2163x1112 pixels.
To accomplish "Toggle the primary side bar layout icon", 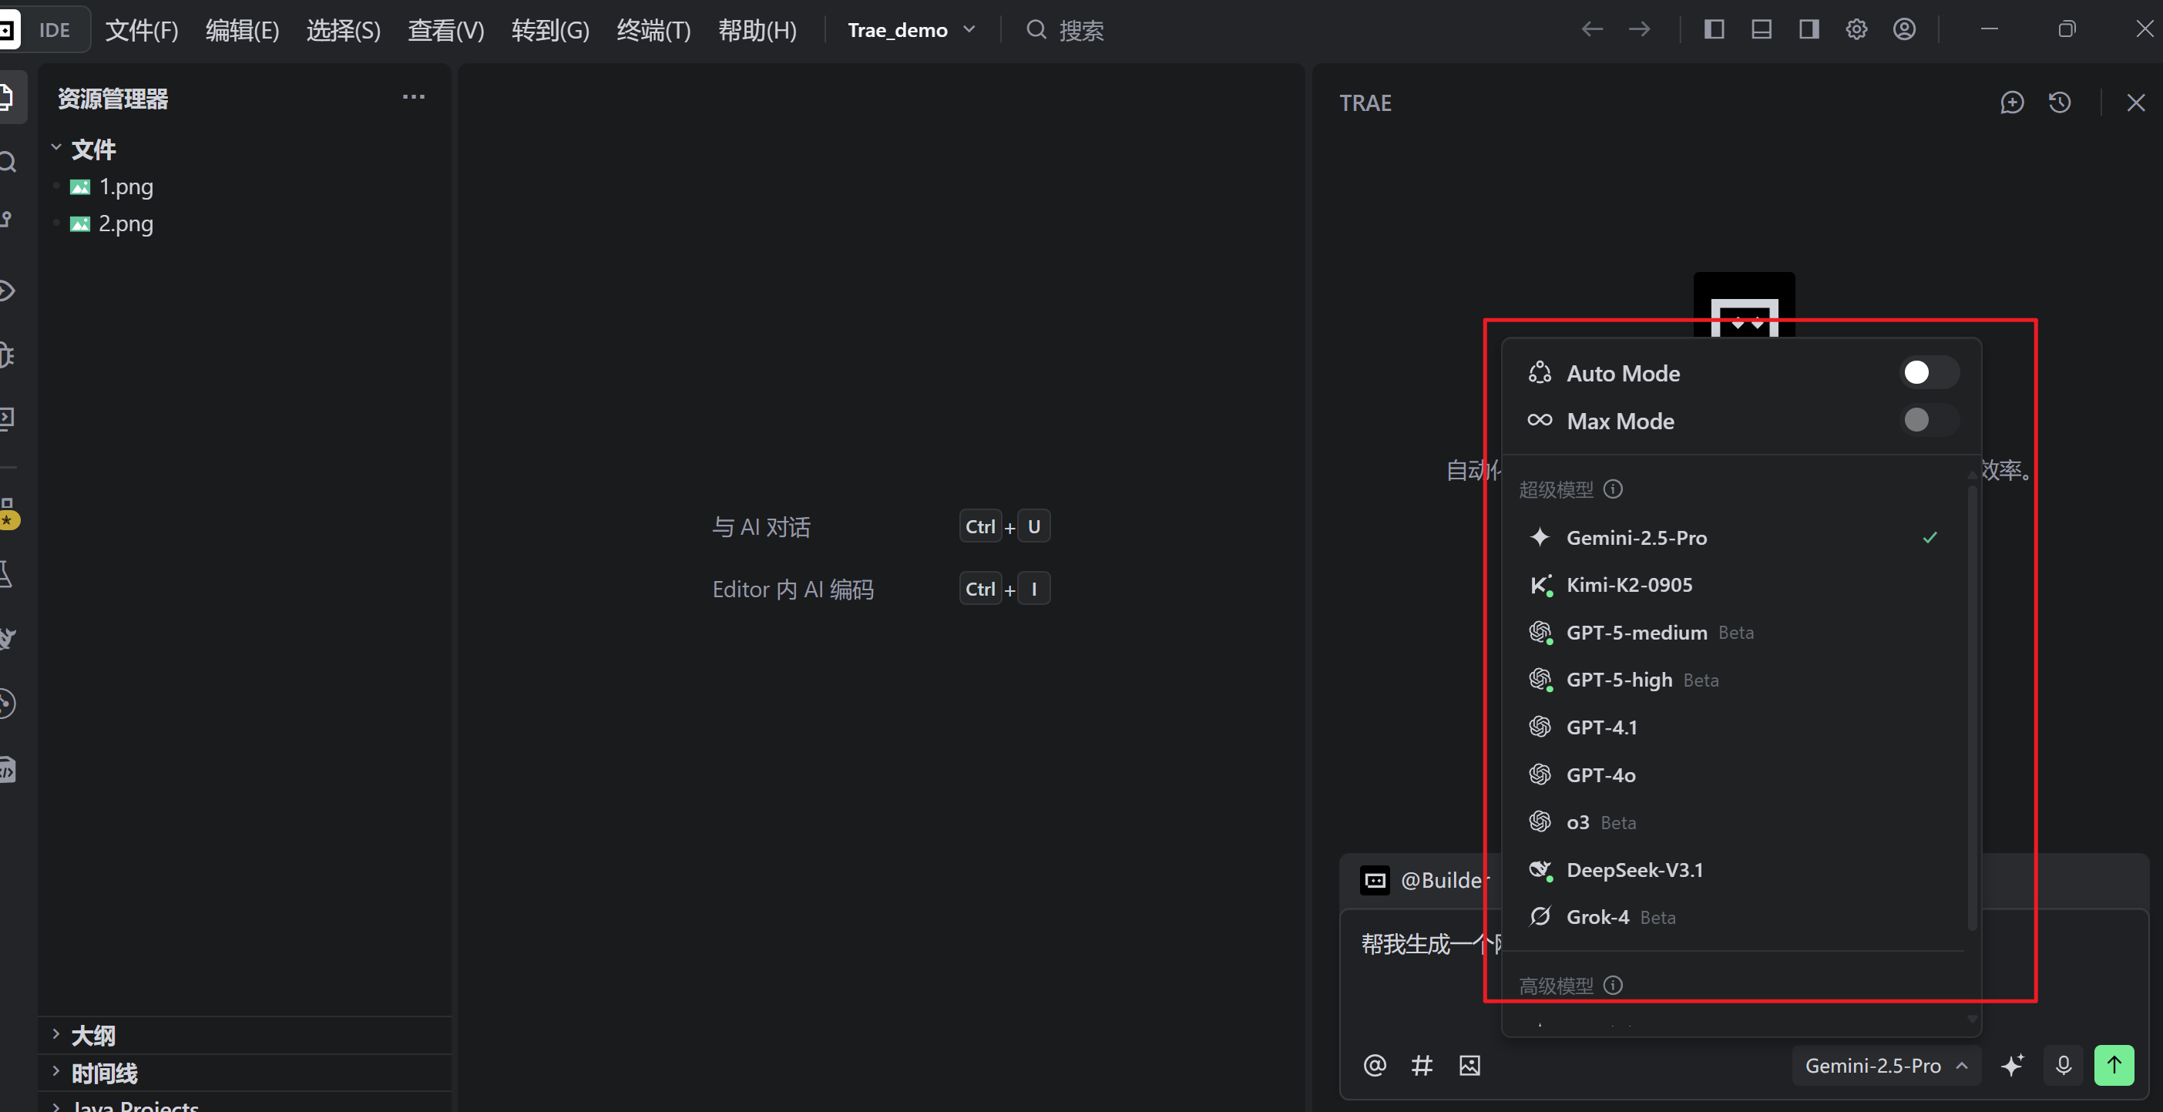I will [1714, 29].
